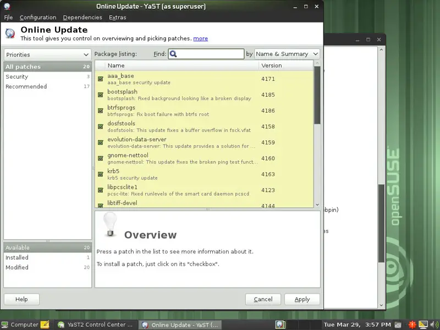Click the volume speaker tray icon
Viewport: 440px width, 330px height.
tap(434, 324)
